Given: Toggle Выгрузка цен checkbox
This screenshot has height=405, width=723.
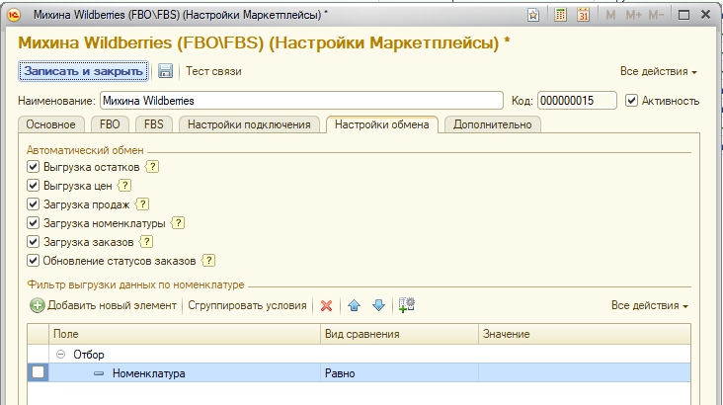Looking at the screenshot, I should click(33, 186).
